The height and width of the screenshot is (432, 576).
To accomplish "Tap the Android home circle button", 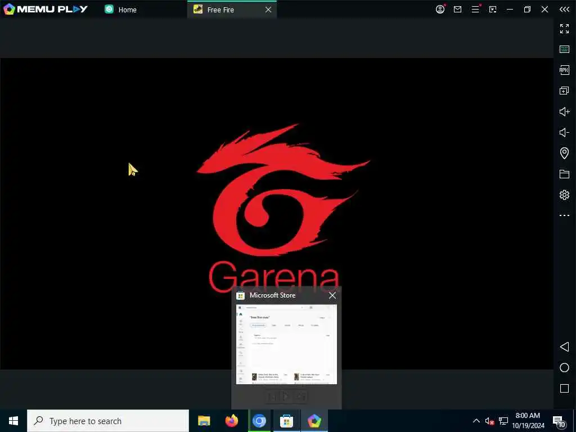I will pyautogui.click(x=564, y=368).
